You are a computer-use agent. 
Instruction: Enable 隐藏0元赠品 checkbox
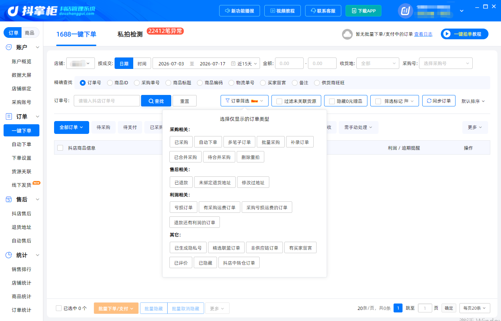(332, 101)
